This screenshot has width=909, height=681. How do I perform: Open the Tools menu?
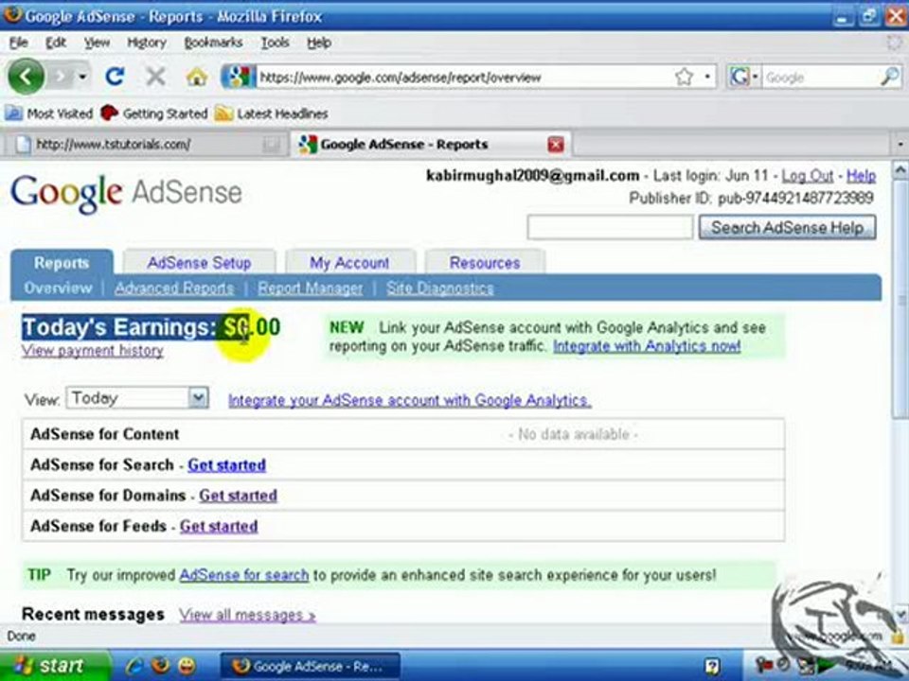pos(275,43)
